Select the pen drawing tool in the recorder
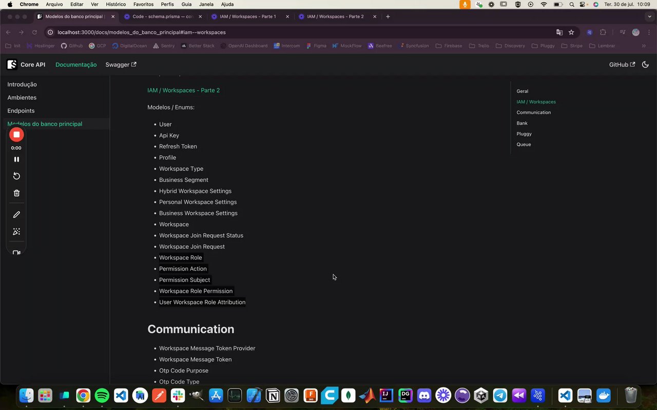Screen dimensions: 657x410 coord(16,215)
